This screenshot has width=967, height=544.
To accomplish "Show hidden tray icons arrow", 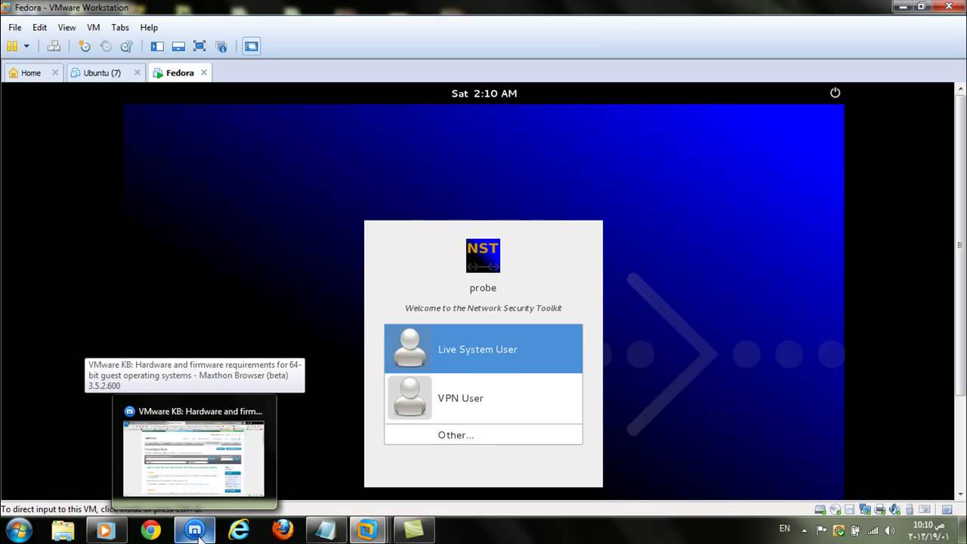I will coord(805,530).
